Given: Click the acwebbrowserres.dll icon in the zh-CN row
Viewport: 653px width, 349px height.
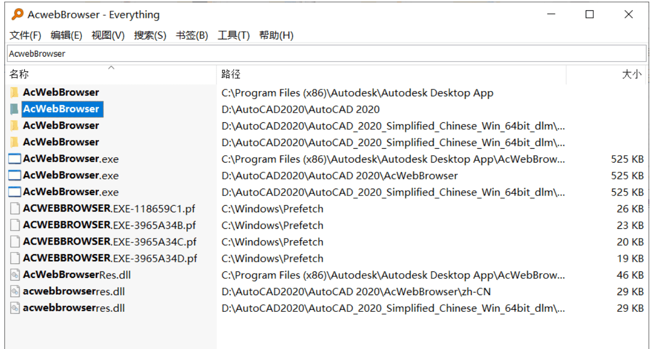Looking at the screenshot, I should (15, 291).
